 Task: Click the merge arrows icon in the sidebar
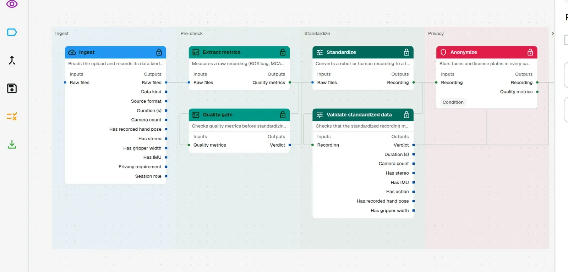point(12,60)
